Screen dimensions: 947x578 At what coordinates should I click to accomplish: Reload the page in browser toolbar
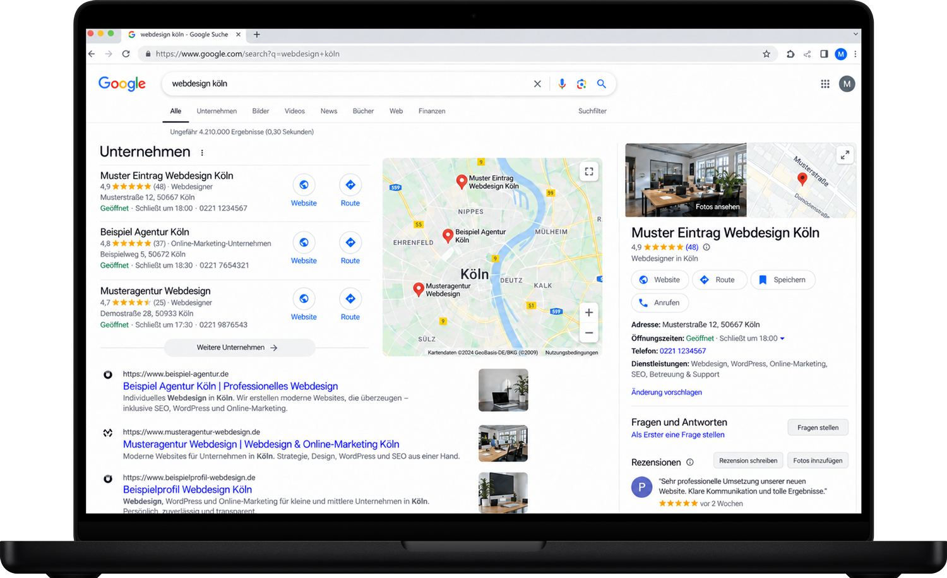(126, 54)
